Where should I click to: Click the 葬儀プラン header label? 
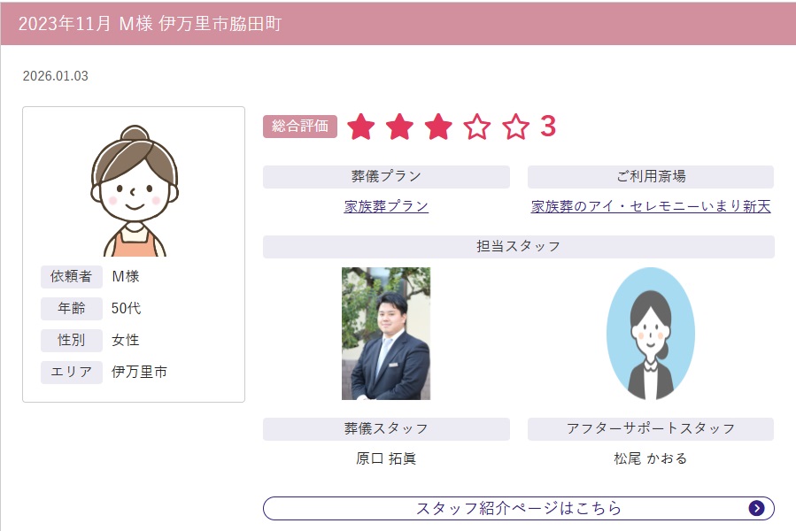point(386,177)
